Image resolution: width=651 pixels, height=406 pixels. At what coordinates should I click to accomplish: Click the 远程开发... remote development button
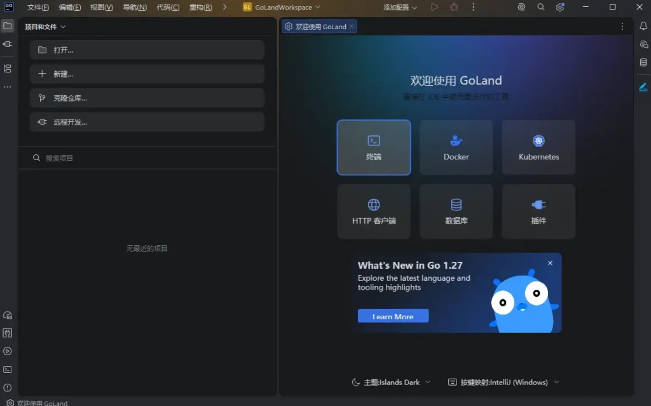[147, 122]
